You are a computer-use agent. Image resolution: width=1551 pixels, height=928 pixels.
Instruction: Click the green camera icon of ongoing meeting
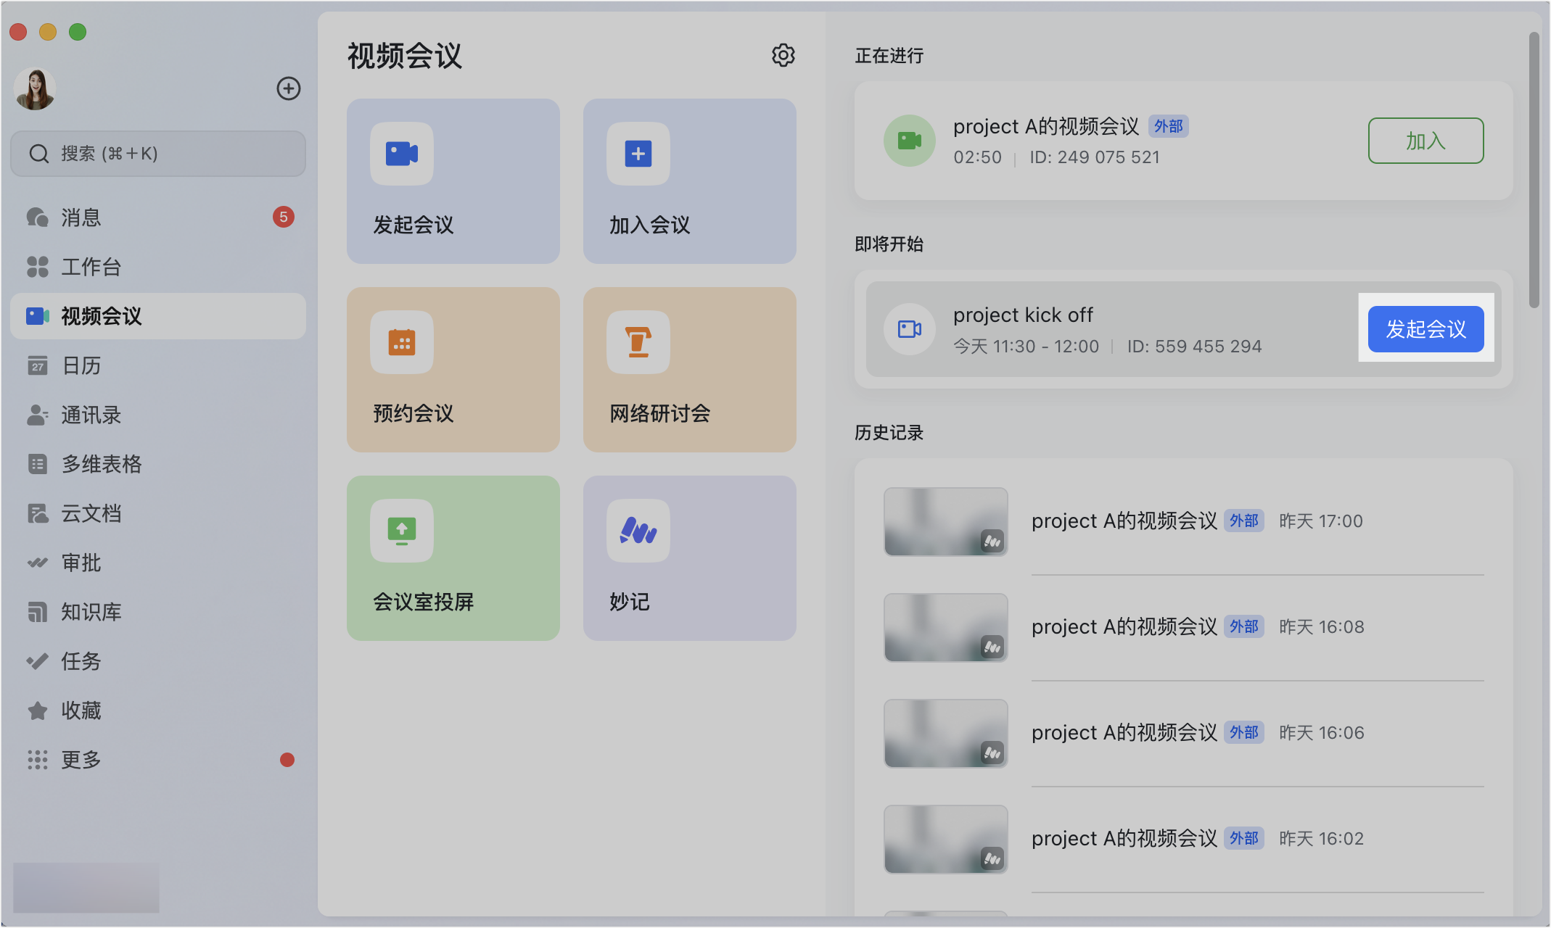point(909,141)
